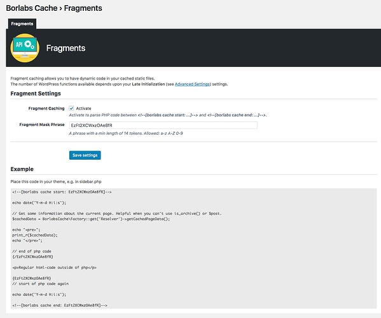The image size is (381, 318).
Task: Click the Fragment Mask Phrase input field
Action: pyautogui.click(x=163, y=125)
